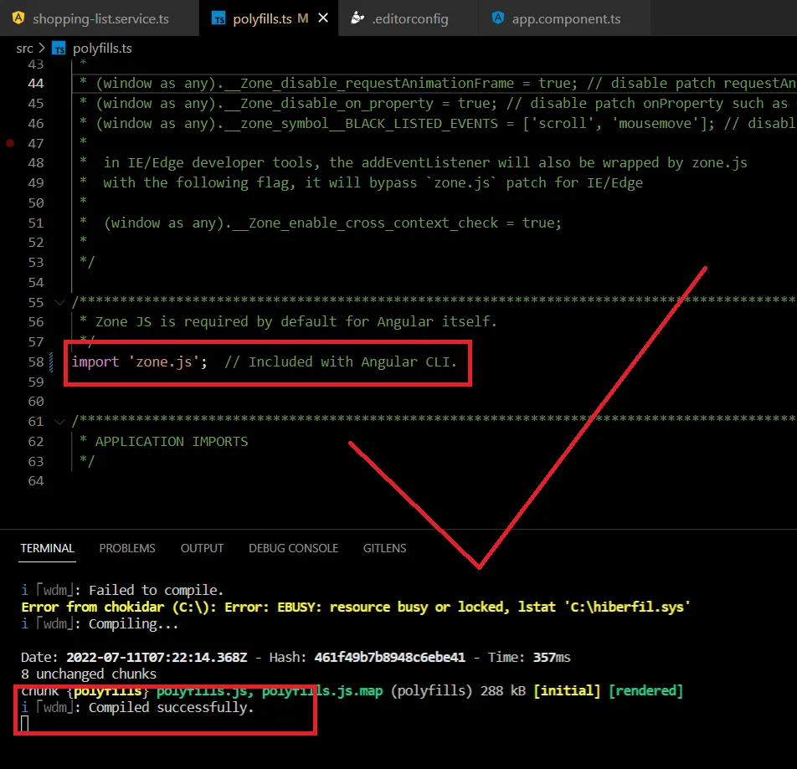Screen dimensions: 797x769
Task: Show the OUTPUT panel tab
Action: tap(202, 548)
